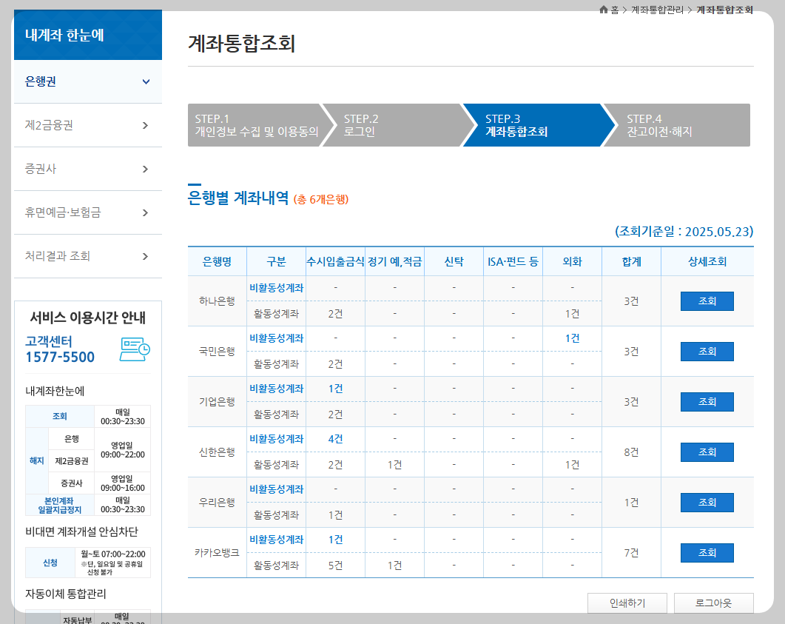Click 국민은행 inactive 외화 1건 link
This screenshot has height=624, width=785.
click(x=572, y=338)
